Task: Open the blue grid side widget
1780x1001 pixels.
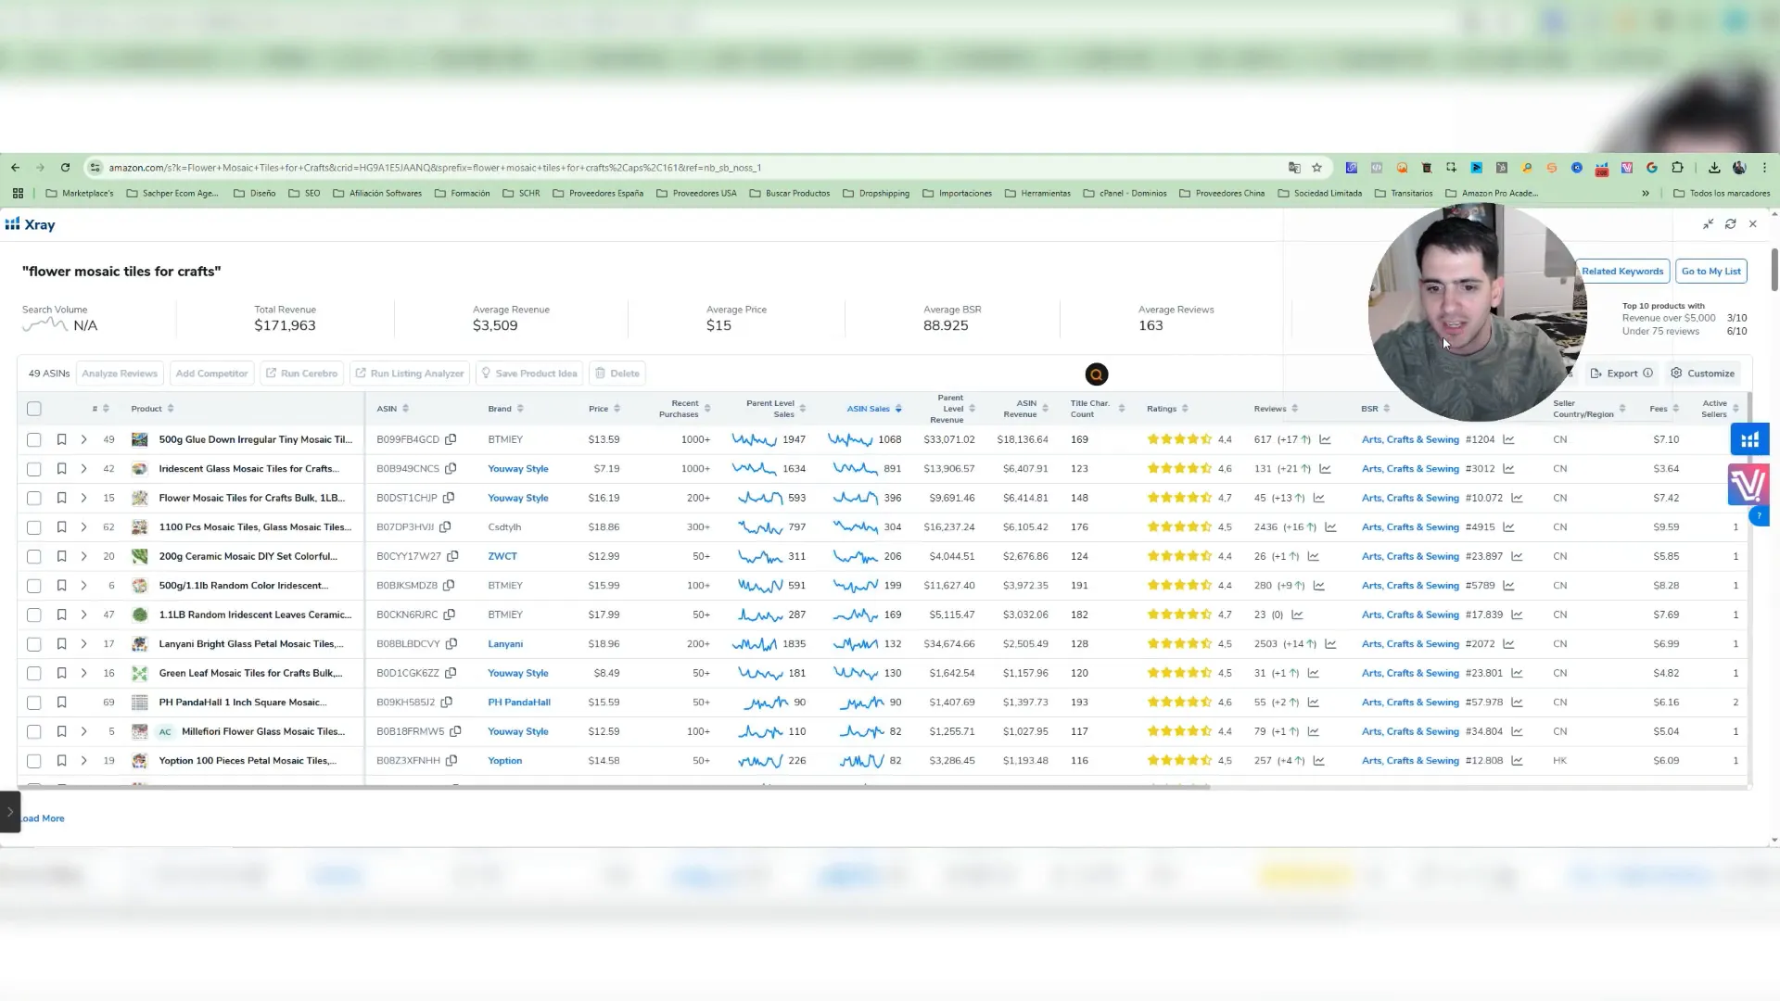Action: point(1749,440)
